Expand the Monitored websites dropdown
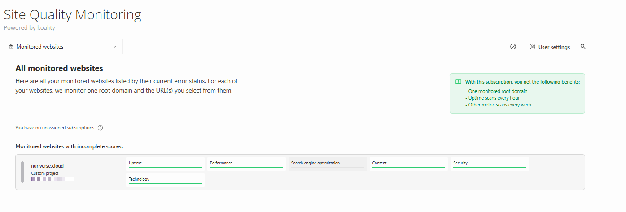Viewport: 626px width, 212px height. pos(63,47)
